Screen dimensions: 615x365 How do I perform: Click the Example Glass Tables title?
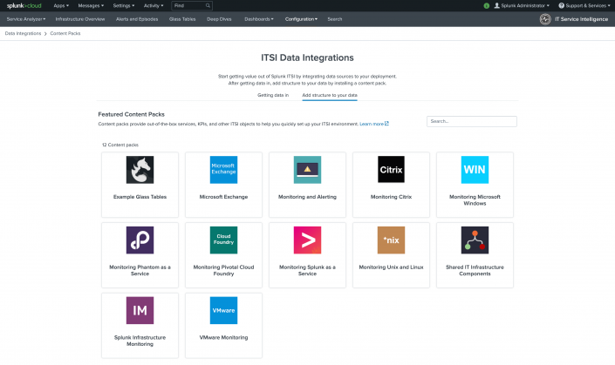click(140, 197)
